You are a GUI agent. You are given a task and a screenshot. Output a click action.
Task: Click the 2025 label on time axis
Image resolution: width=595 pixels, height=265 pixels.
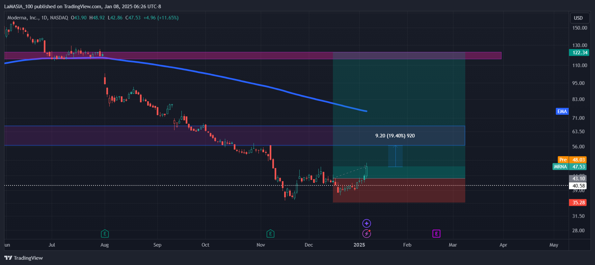359,245
